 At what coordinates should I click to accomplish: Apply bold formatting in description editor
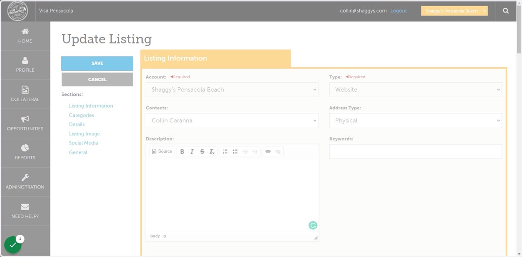coord(182,152)
